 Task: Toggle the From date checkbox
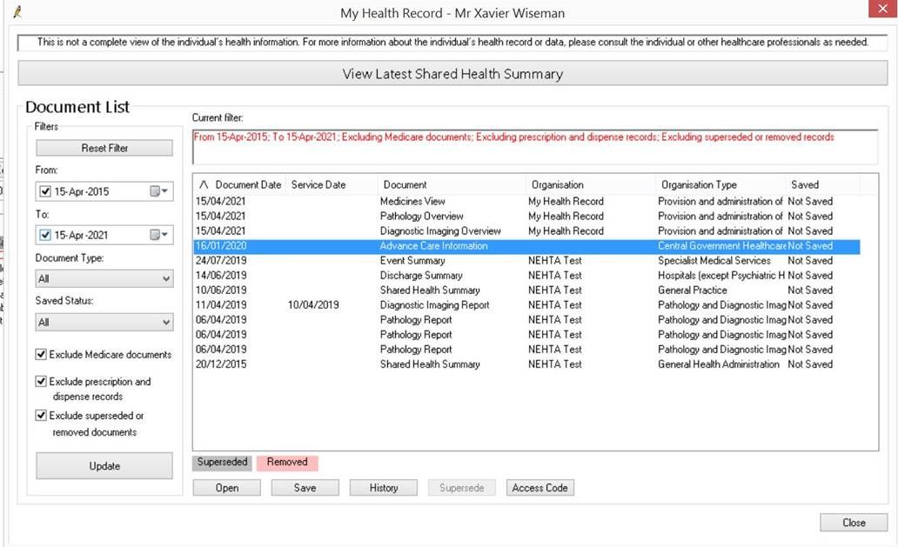click(45, 191)
